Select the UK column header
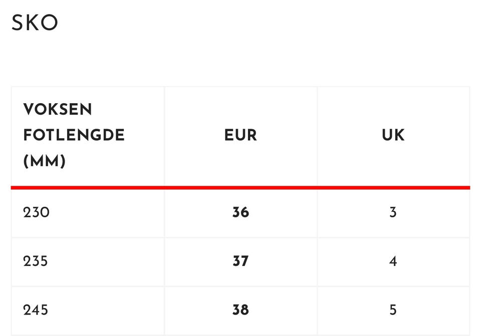481x336 pixels. (393, 135)
